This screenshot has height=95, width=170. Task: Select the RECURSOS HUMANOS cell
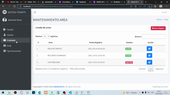pos(57,55)
